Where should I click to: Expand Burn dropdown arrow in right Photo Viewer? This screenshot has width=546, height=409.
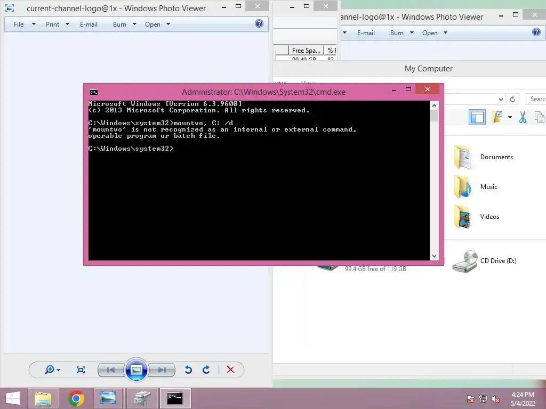412,32
